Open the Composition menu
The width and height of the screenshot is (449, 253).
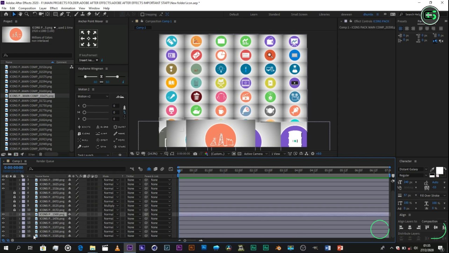pyautogui.click(x=27, y=8)
